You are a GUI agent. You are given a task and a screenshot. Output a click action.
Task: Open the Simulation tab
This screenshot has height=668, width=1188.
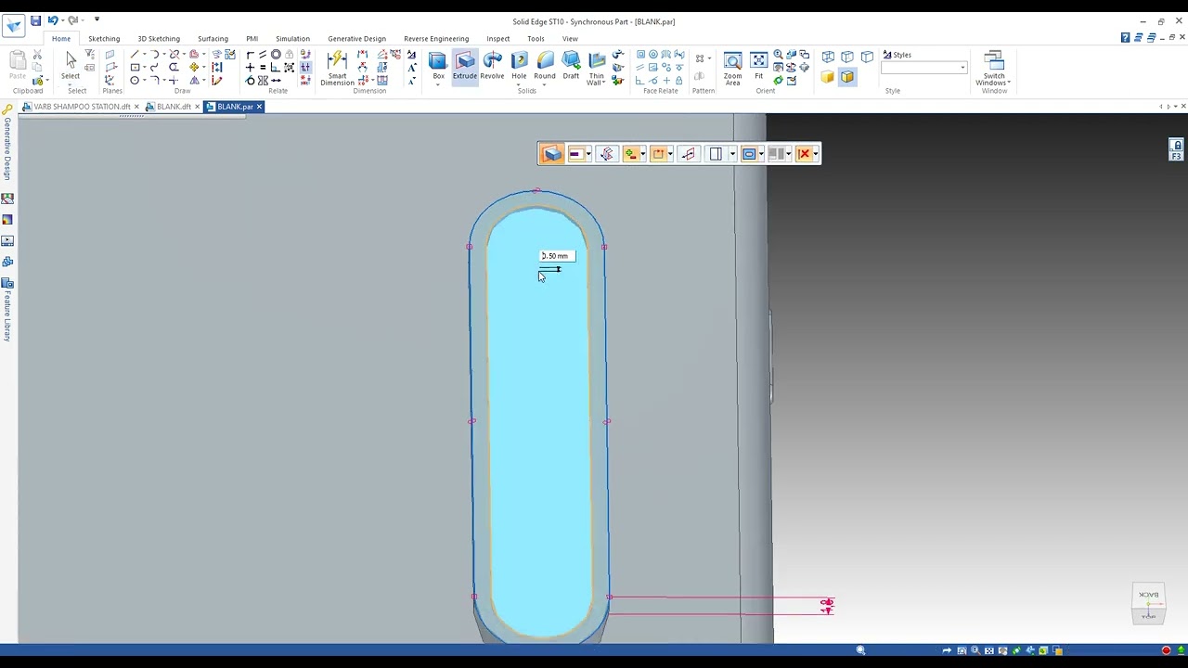point(292,39)
